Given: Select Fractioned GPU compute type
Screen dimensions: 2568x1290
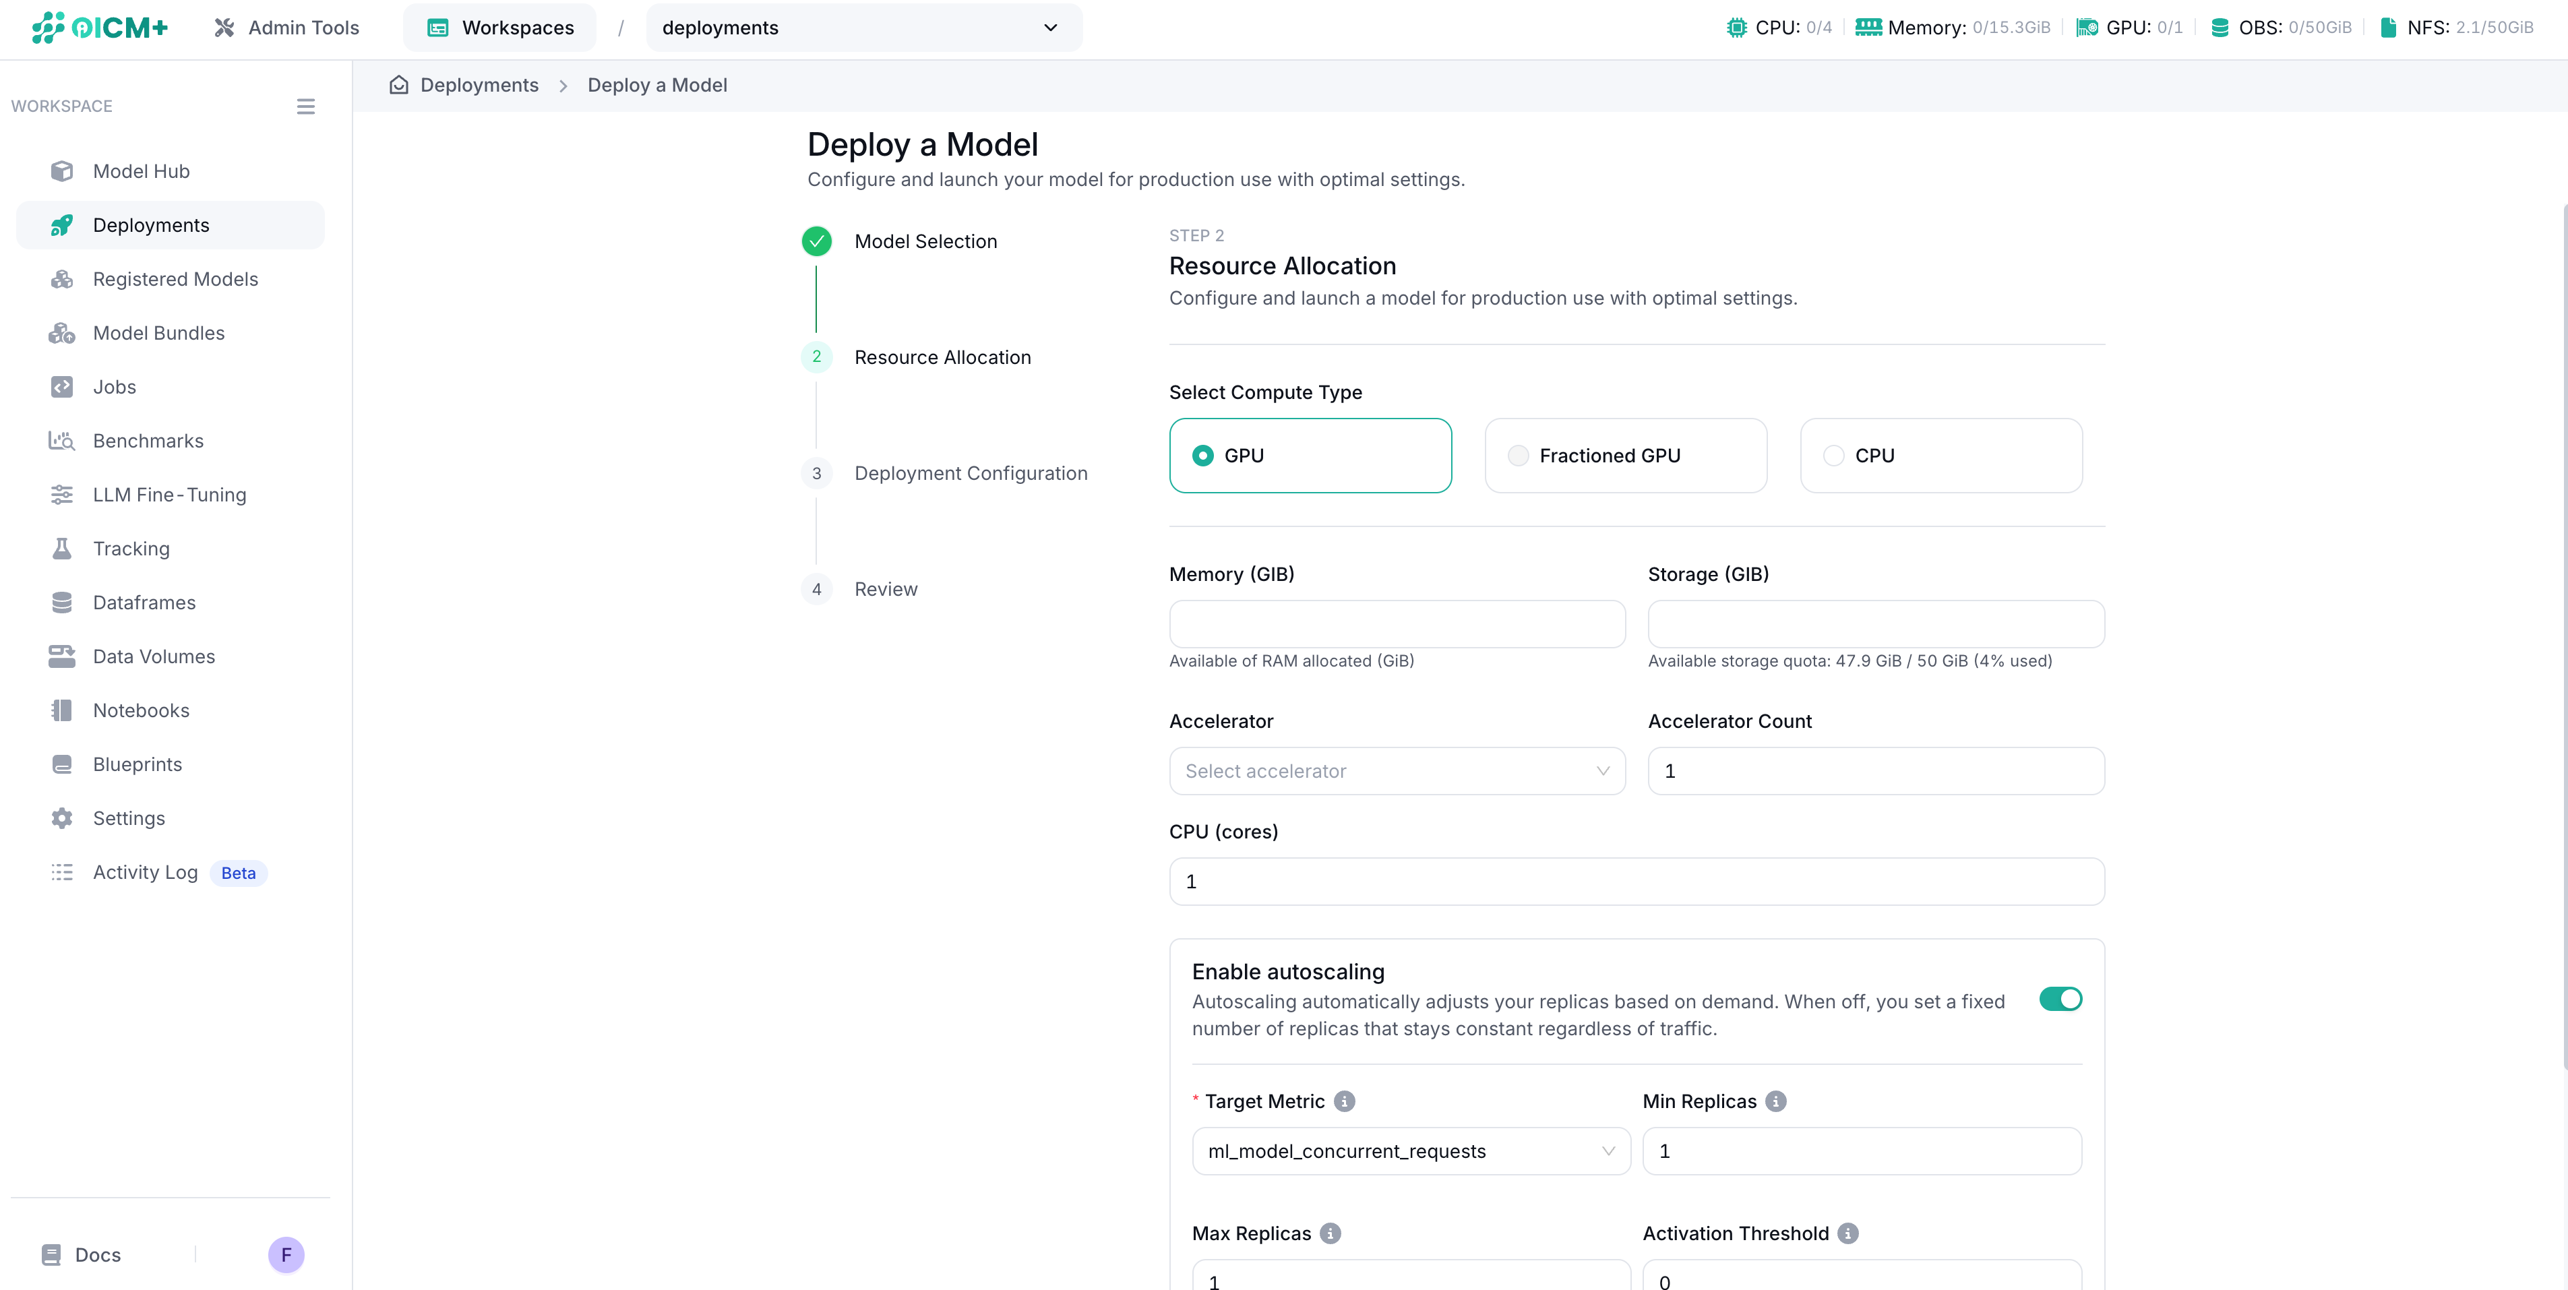Looking at the screenshot, I should tap(1517, 456).
